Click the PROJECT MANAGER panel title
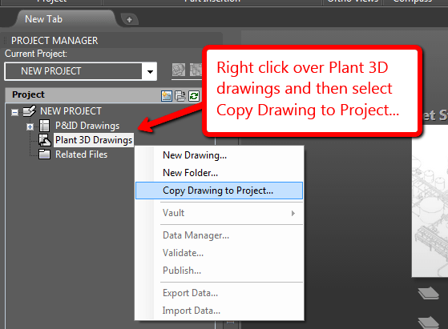 pos(54,41)
